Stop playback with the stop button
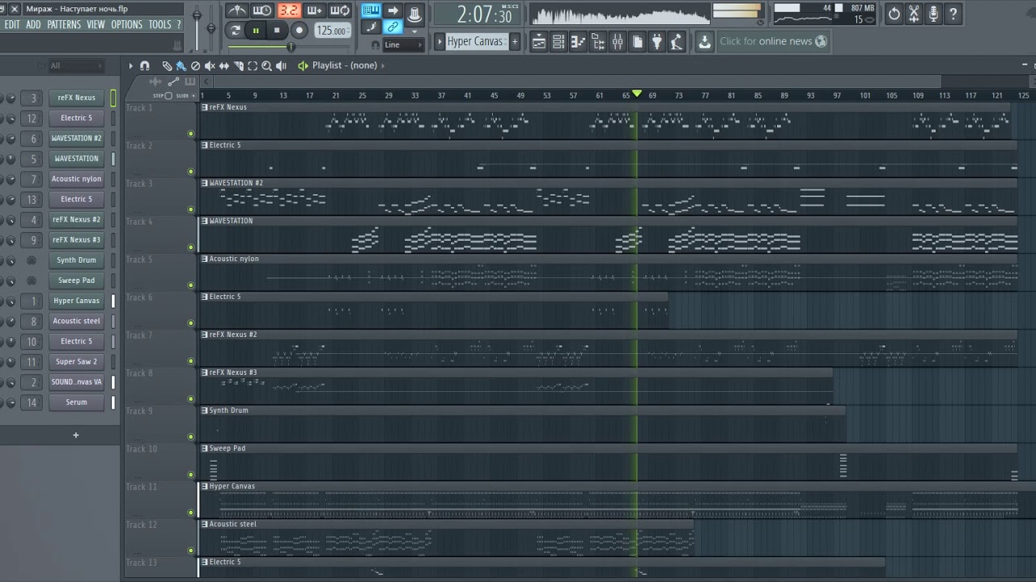Image resolution: width=1036 pixels, height=582 pixels. coord(278,31)
